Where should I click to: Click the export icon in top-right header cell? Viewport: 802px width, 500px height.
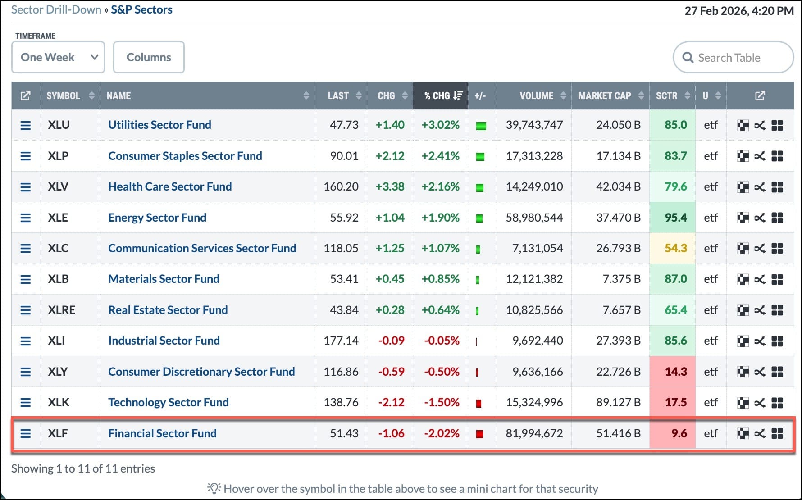click(x=760, y=95)
